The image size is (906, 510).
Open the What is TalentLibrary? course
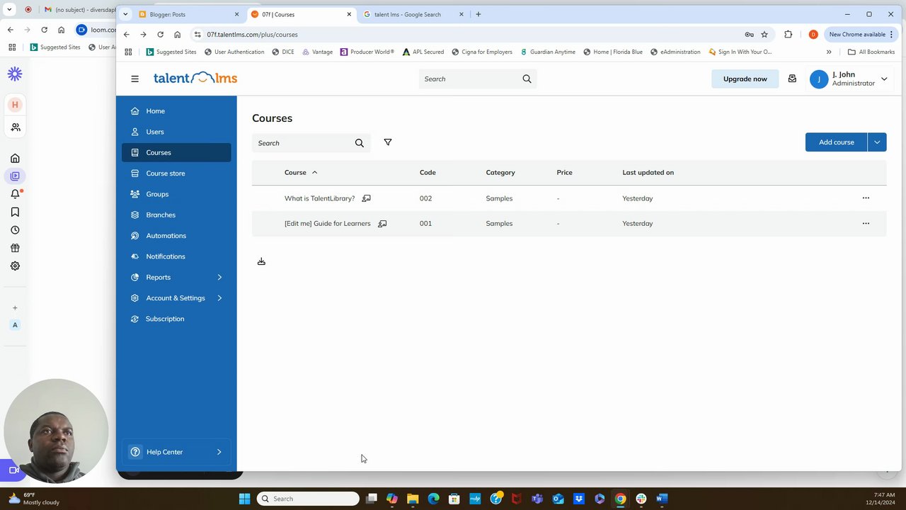319,198
